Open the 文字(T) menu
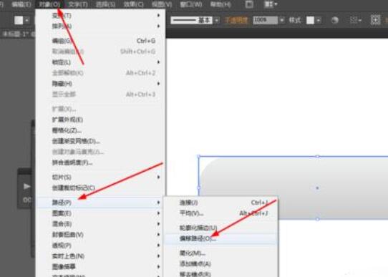This screenshot has width=388, height=277. [78, 4]
